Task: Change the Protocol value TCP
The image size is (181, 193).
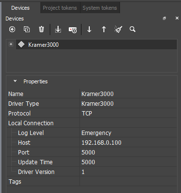Action: [x=128, y=114]
